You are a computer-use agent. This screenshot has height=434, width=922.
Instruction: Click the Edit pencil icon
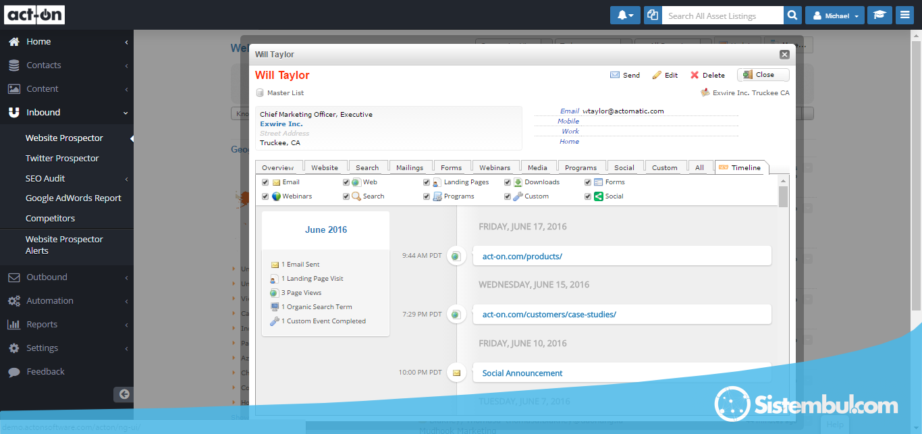pos(657,75)
